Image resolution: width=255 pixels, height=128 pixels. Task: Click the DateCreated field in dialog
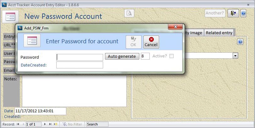click(x=80, y=65)
